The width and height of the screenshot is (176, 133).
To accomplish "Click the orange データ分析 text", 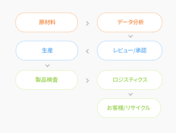I will pyautogui.click(x=131, y=22).
